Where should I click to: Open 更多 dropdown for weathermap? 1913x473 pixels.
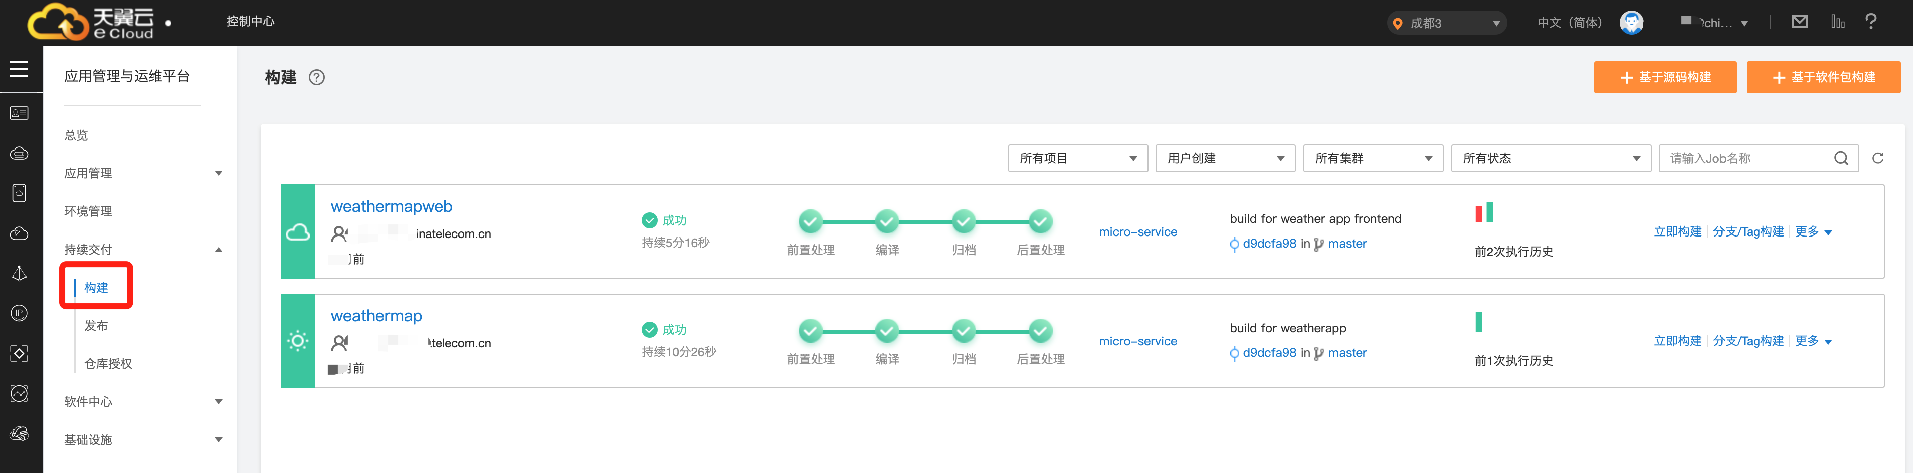click(1813, 341)
